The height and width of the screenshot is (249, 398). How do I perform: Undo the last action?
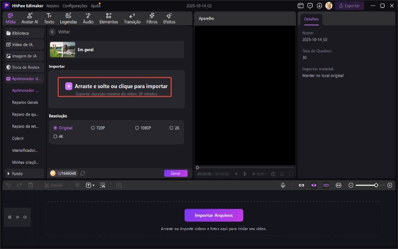(8, 185)
